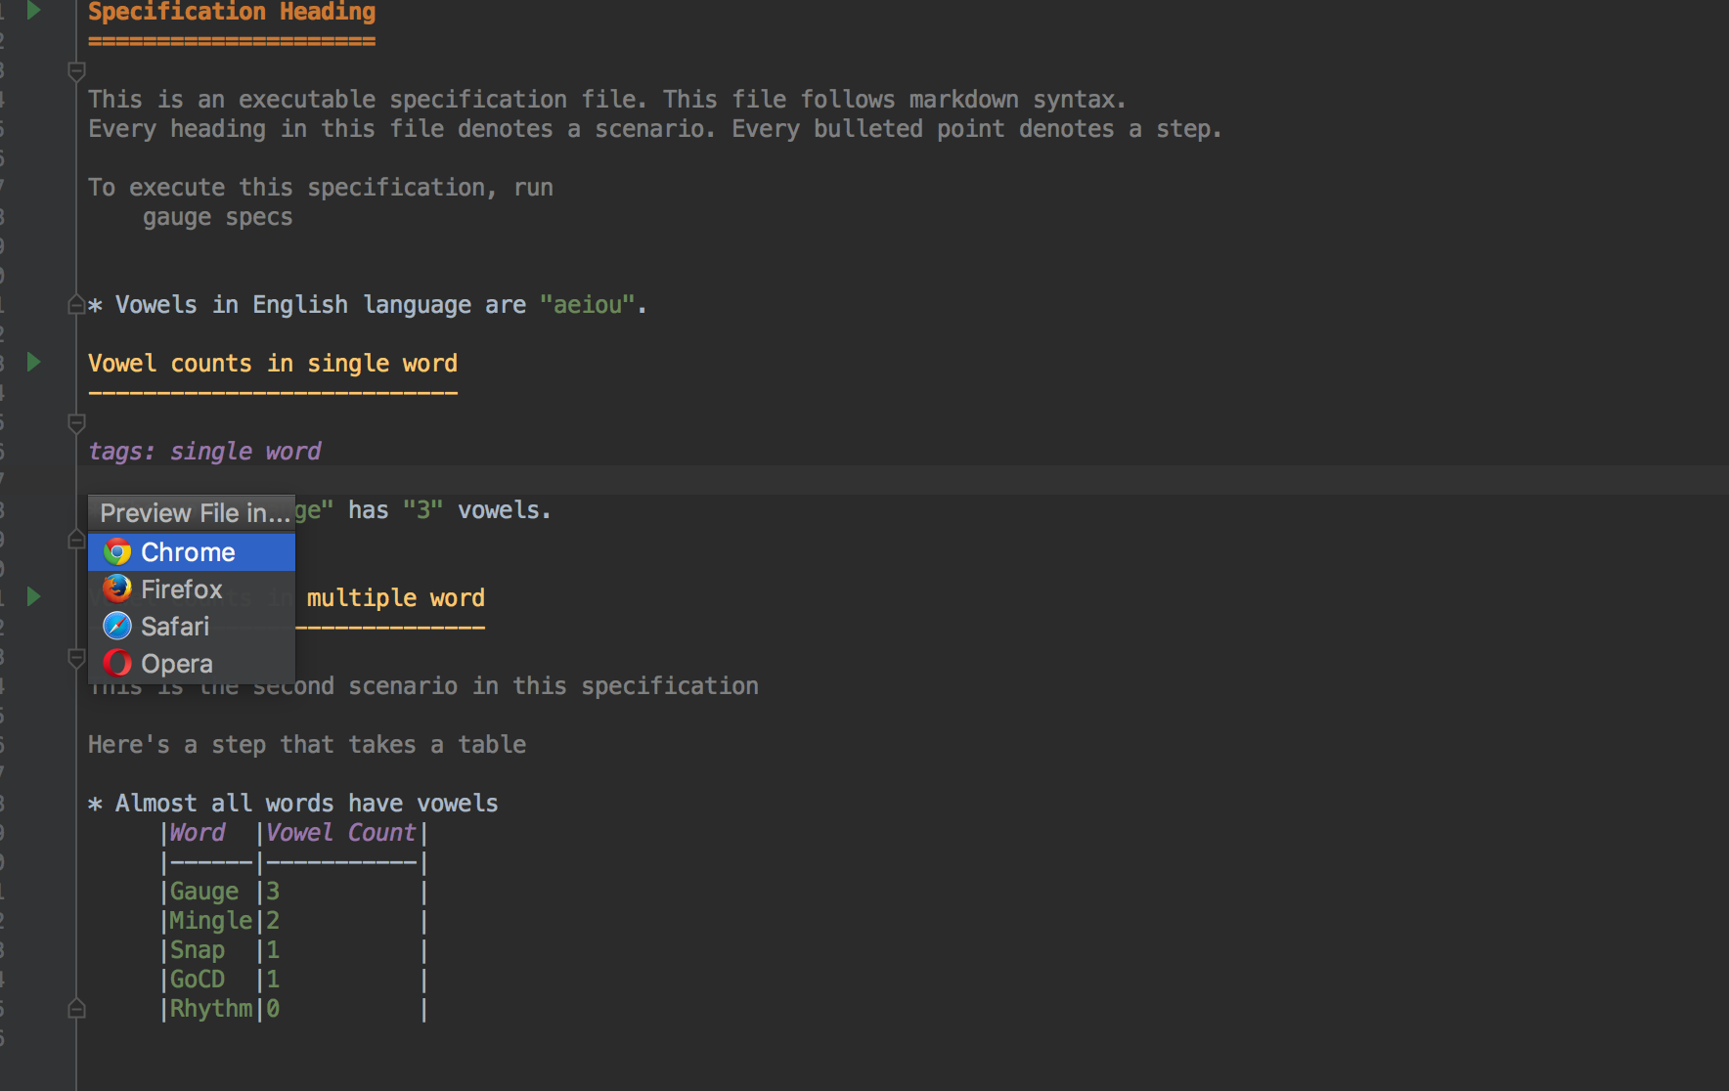Screen dimensions: 1729x1091
Task: Run the Specification Heading gutter arrow
Action: tap(33, 11)
